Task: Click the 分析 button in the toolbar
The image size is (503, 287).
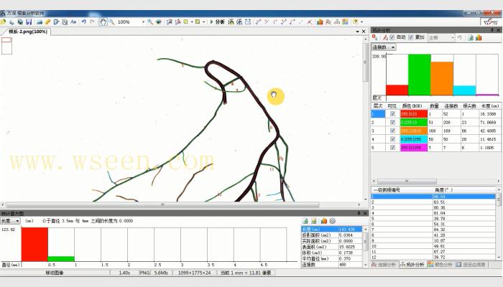Action: pos(219,22)
